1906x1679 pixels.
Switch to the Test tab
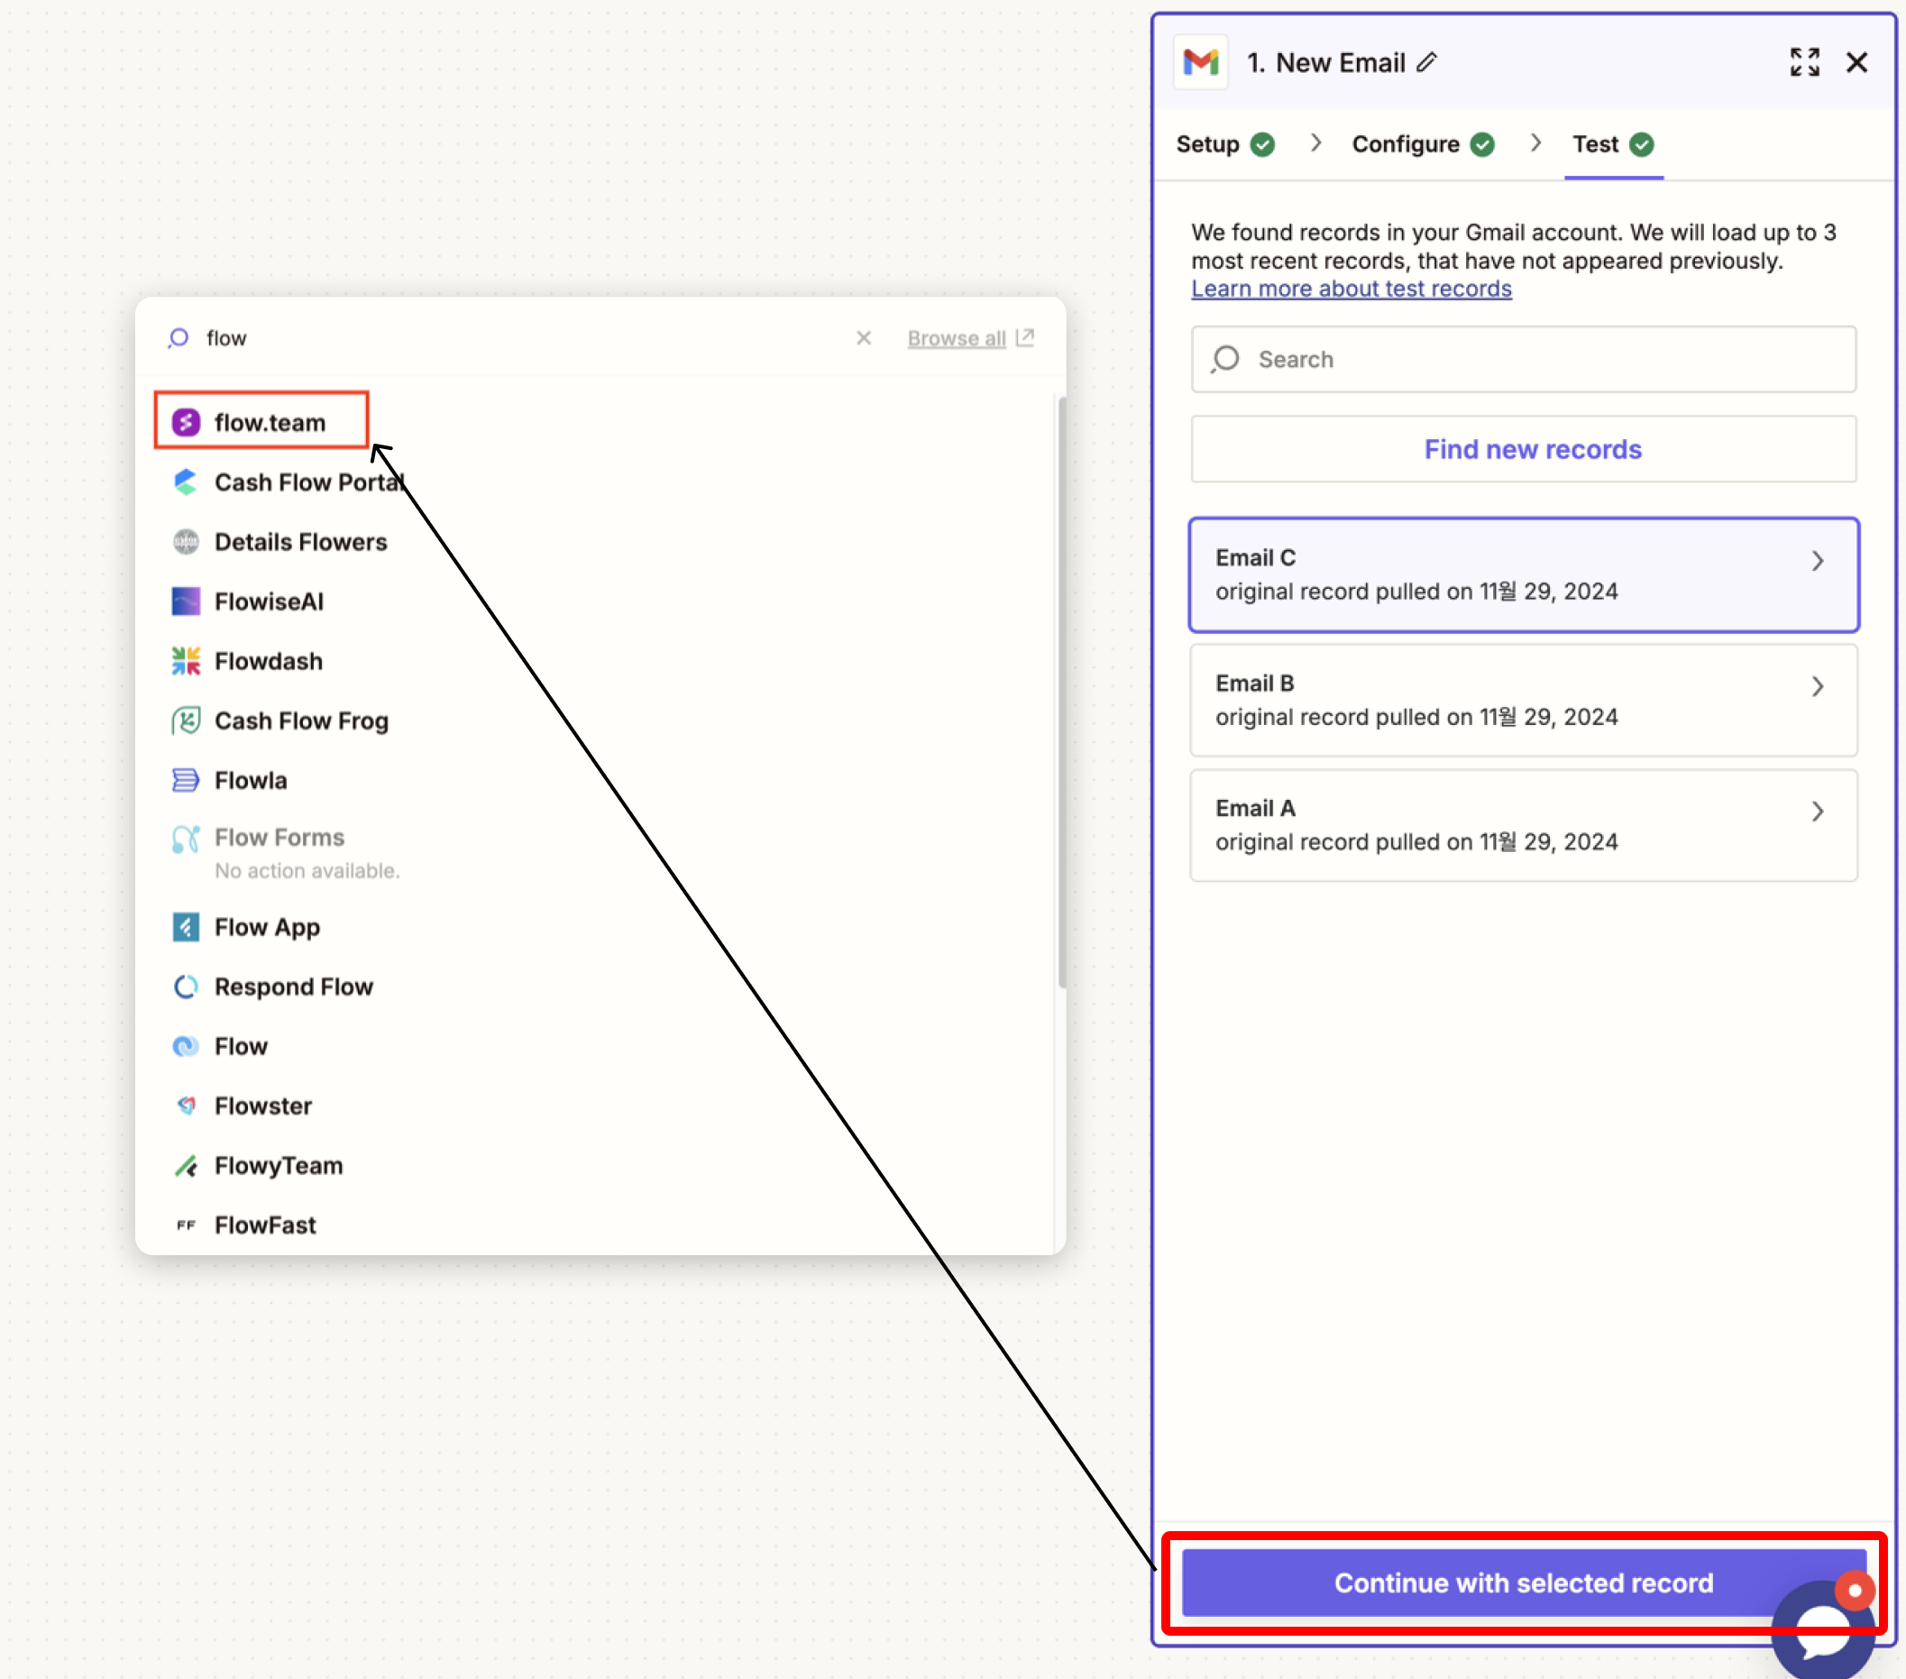point(1613,144)
